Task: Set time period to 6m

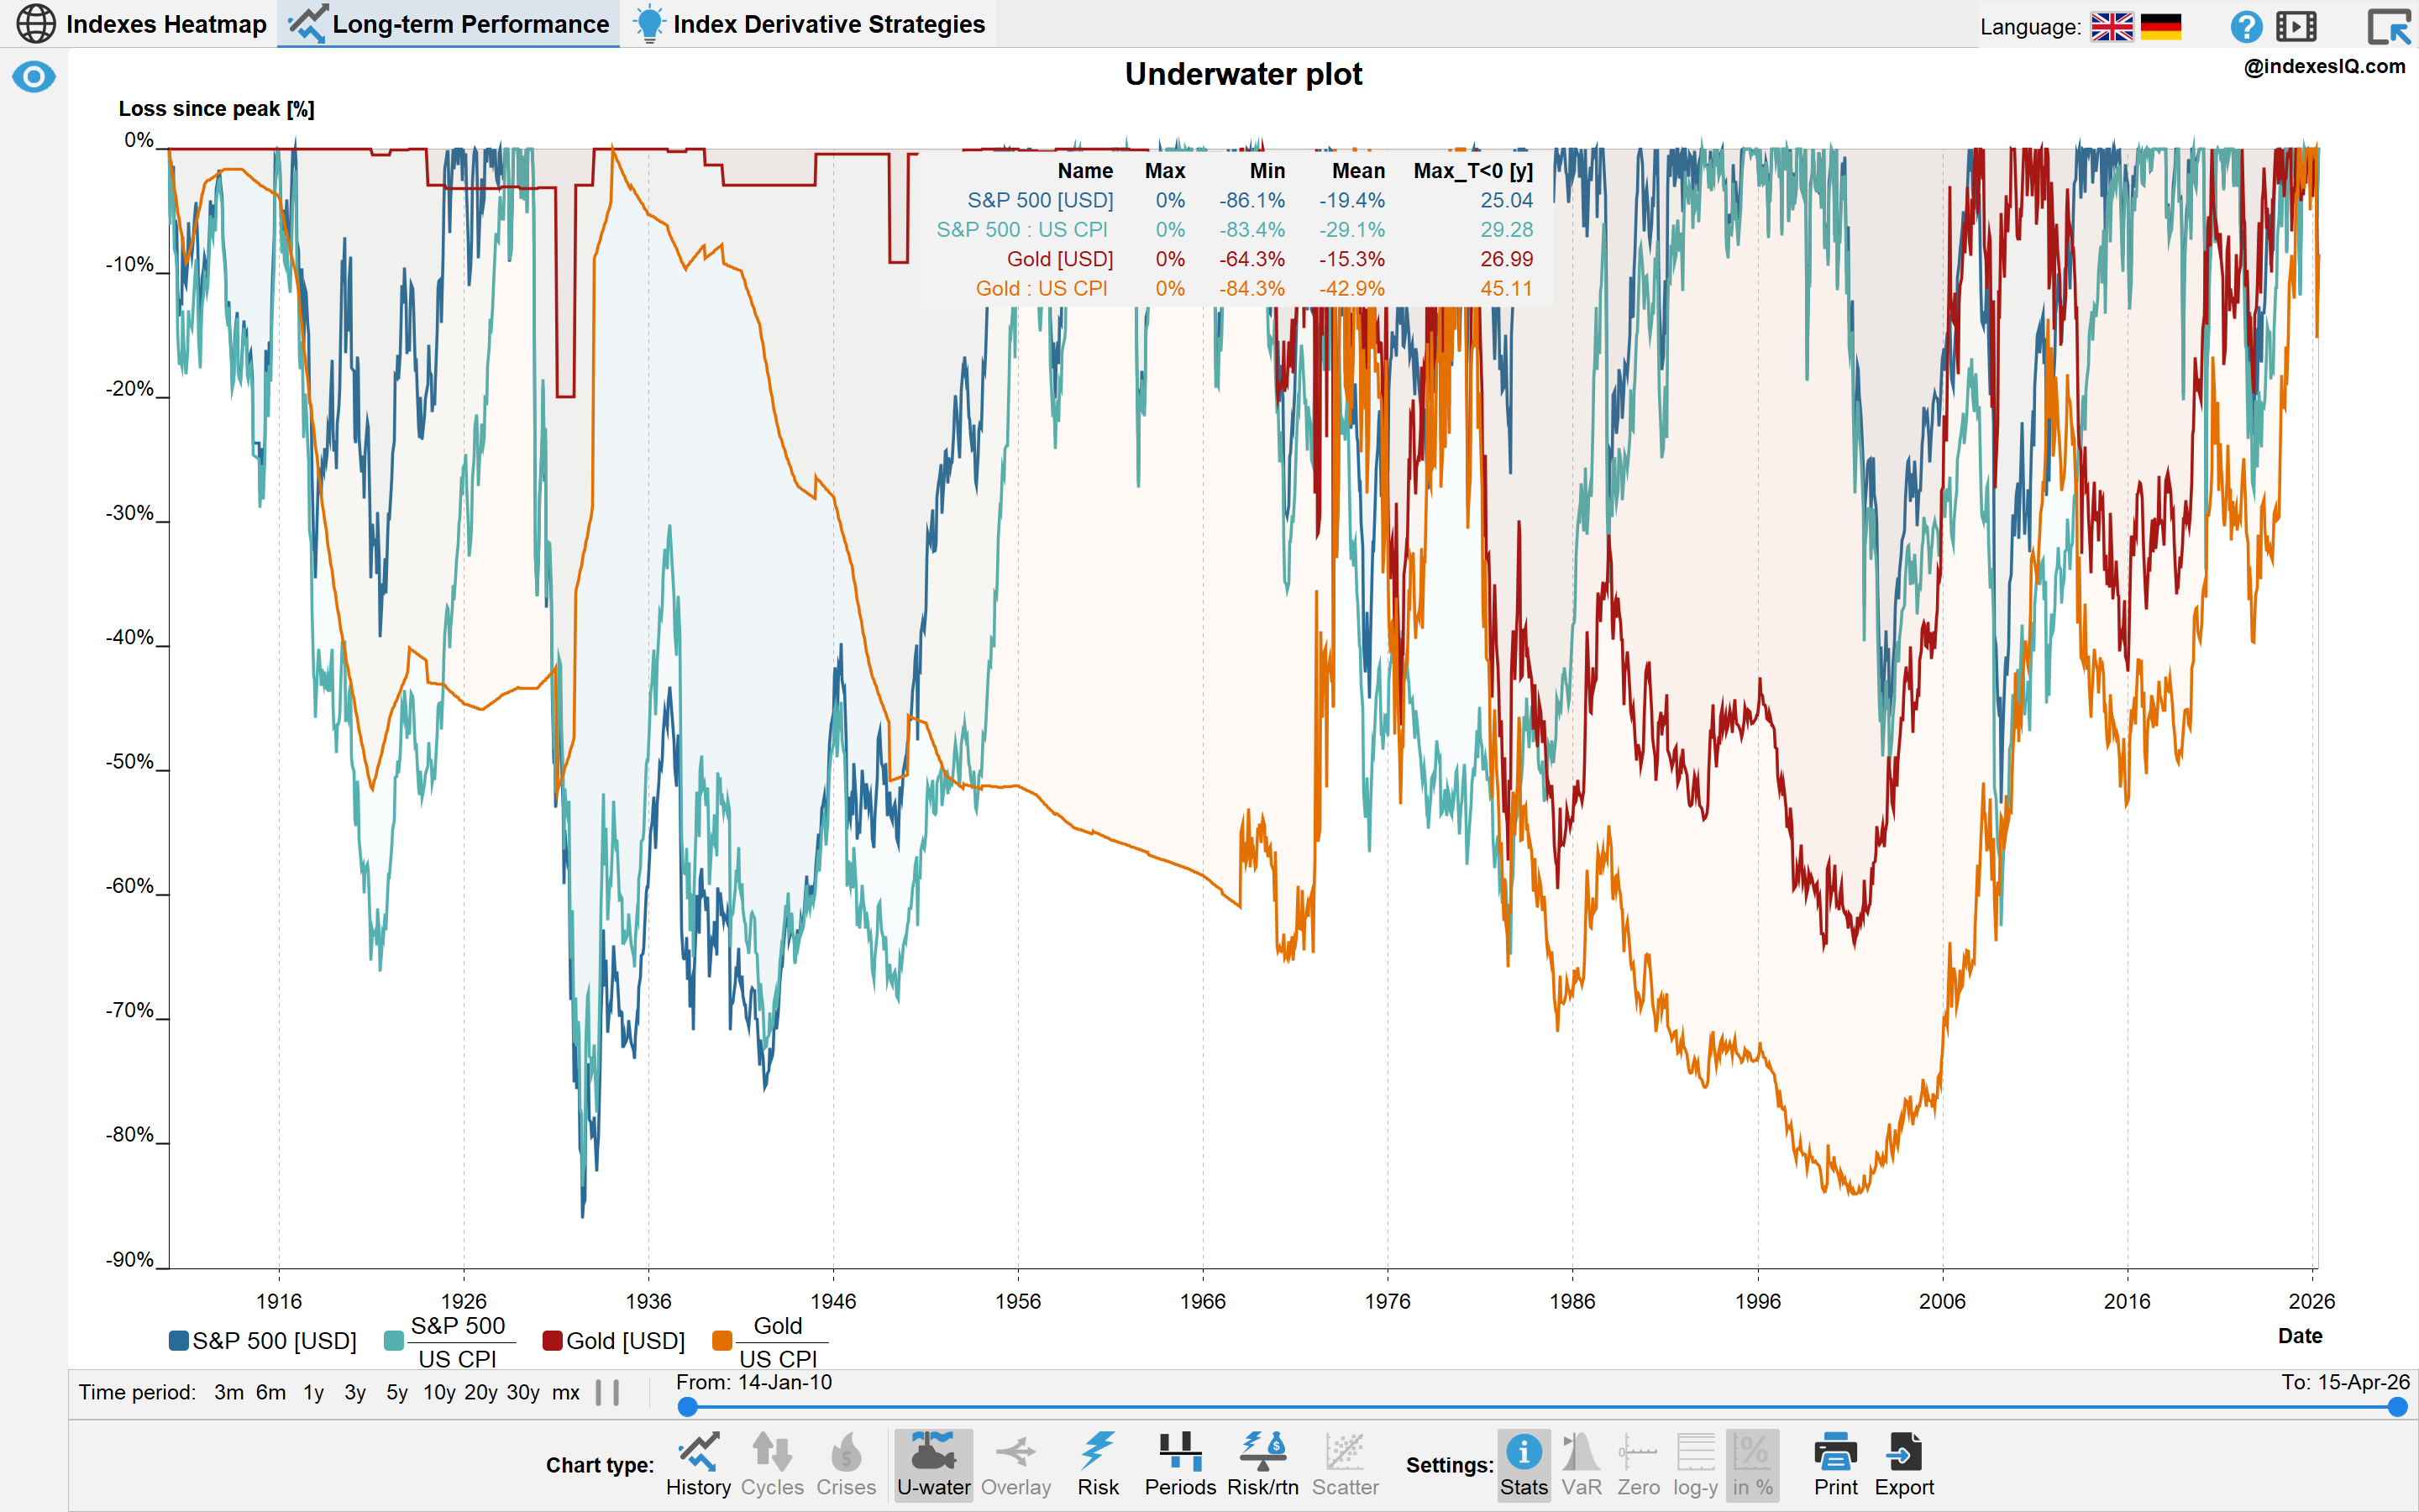Action: click(271, 1392)
